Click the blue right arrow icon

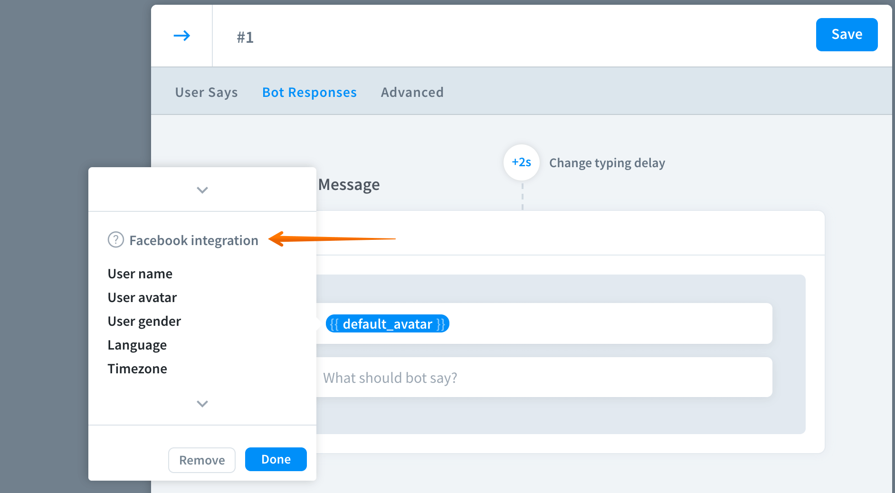click(x=181, y=36)
